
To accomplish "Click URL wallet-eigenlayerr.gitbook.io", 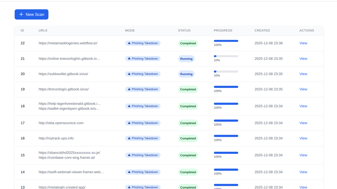I will point(69,108).
